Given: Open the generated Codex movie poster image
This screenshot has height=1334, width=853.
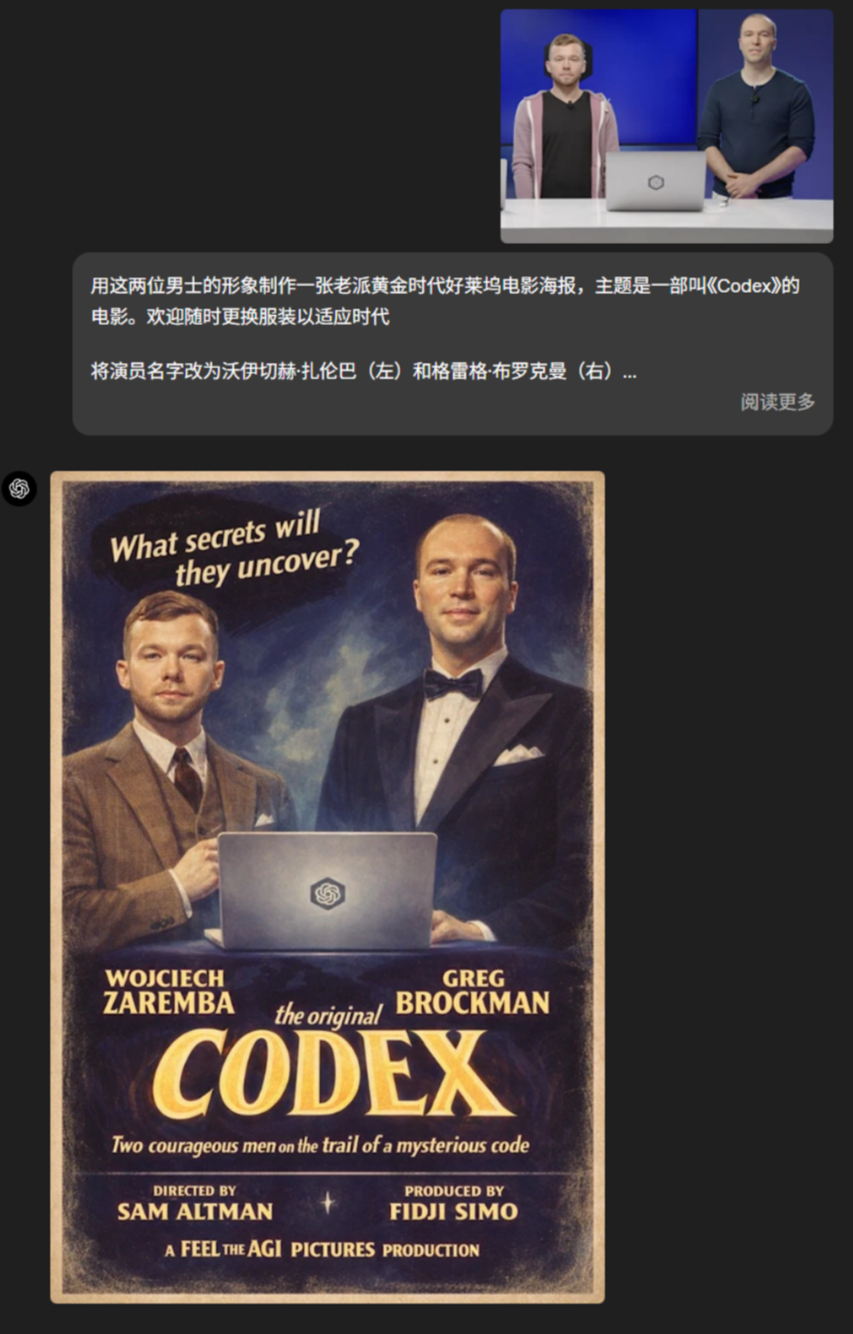Looking at the screenshot, I should [328, 887].
